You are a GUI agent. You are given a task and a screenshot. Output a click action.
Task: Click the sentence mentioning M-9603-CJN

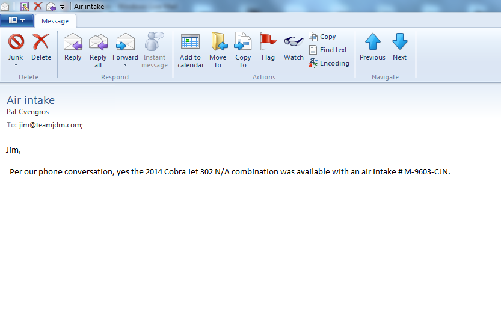[230, 172]
